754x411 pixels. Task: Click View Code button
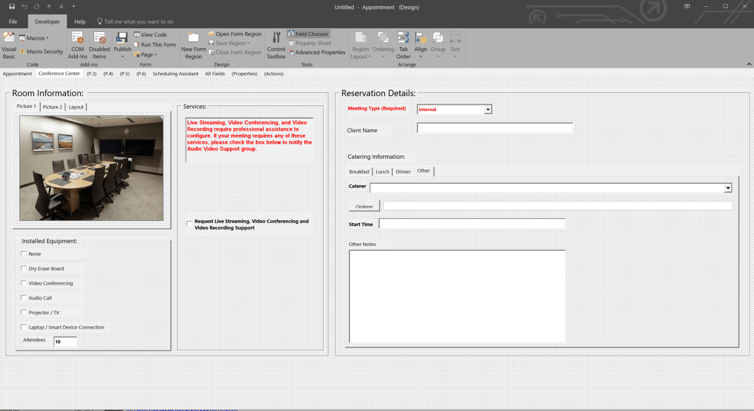[150, 35]
